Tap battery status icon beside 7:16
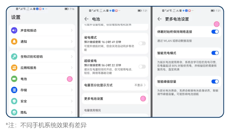 tap(67, 9)
